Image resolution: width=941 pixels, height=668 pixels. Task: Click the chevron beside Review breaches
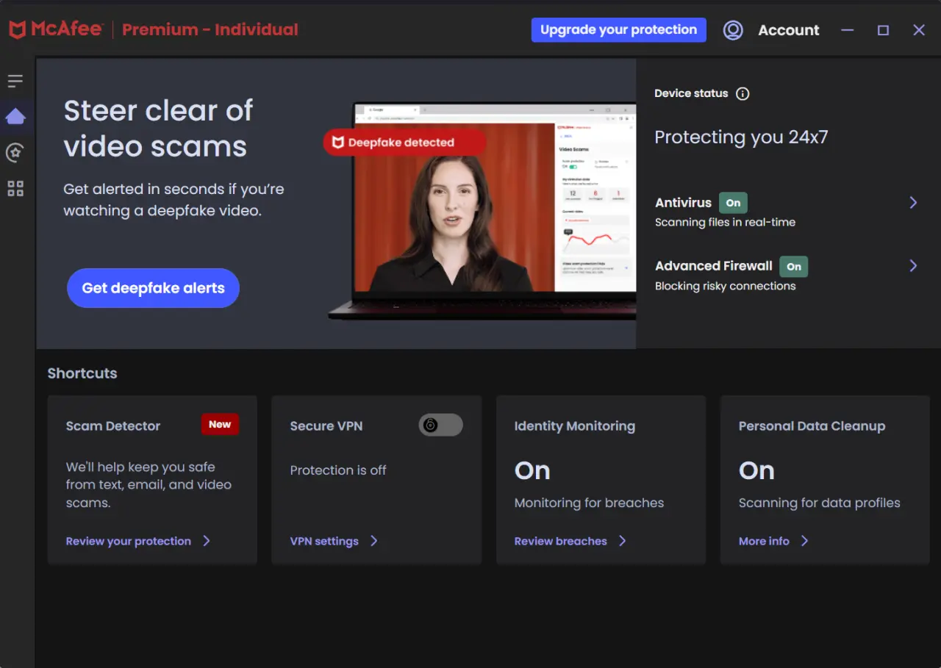coord(623,541)
